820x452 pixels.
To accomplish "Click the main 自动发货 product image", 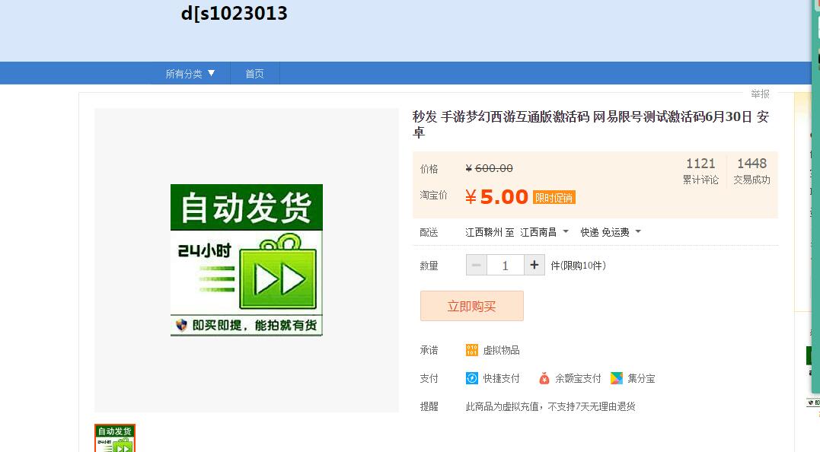I will pos(247,259).
